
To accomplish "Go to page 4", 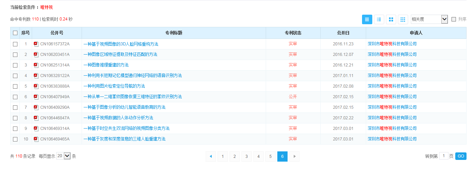I will (x=259, y=156).
